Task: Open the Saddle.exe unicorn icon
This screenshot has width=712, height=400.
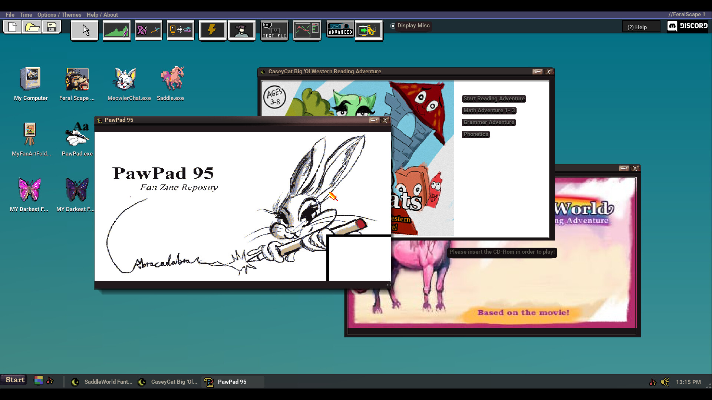Action: [171, 84]
